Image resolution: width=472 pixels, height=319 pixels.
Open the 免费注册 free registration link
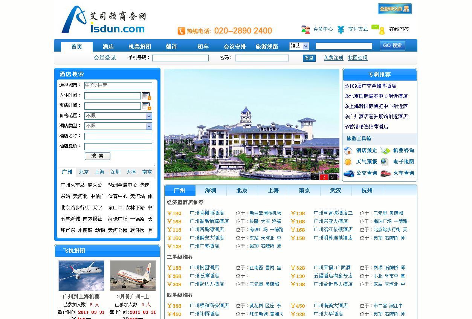click(333, 58)
